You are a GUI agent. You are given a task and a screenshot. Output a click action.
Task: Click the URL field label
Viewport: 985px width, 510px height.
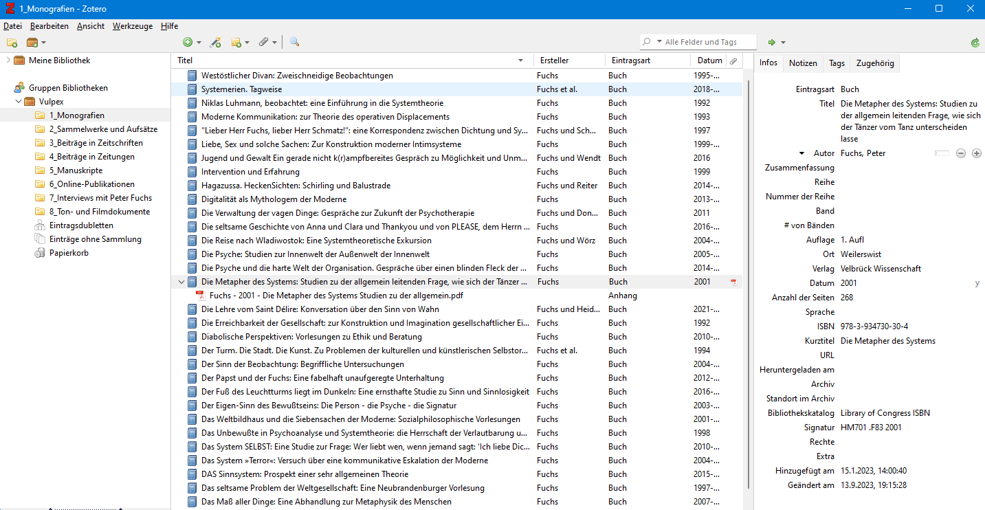coord(827,355)
